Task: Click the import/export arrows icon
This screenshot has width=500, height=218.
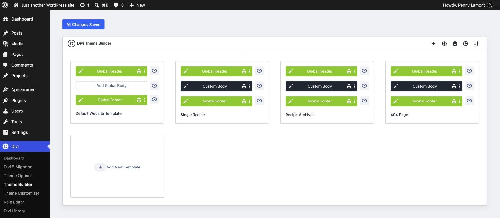Action: [x=476, y=44]
